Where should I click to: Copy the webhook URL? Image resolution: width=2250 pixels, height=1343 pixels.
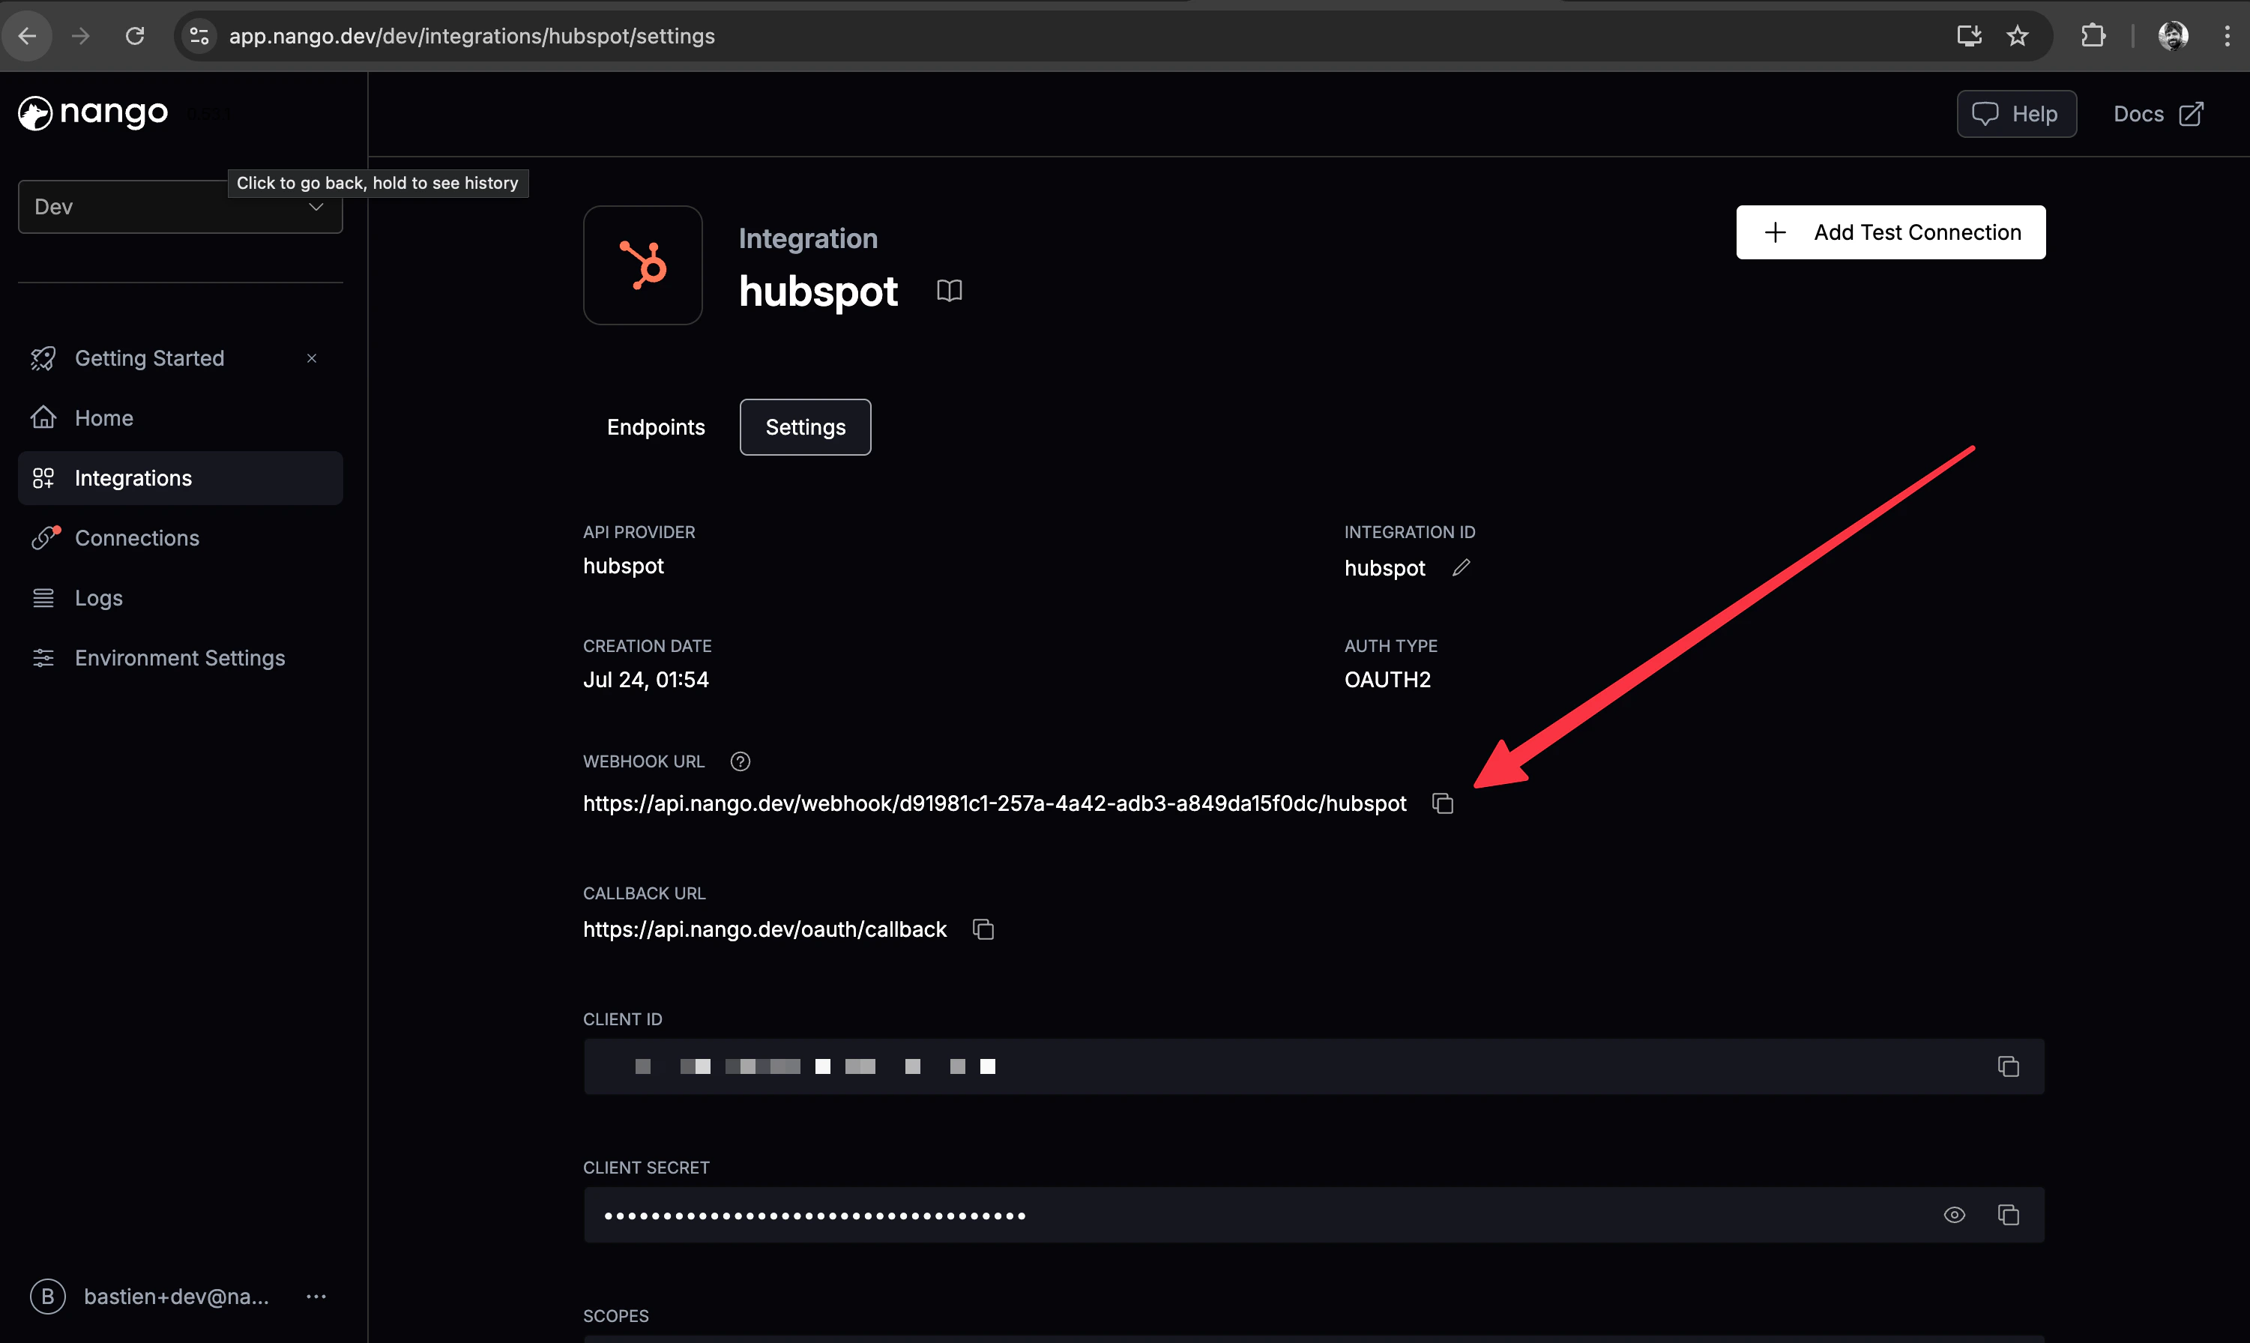click(x=1443, y=803)
